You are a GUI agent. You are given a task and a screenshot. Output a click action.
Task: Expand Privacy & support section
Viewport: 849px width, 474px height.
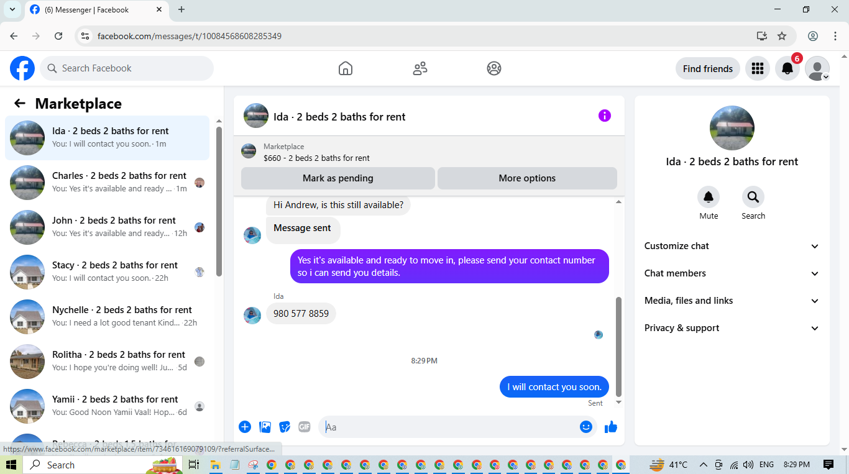coord(732,328)
